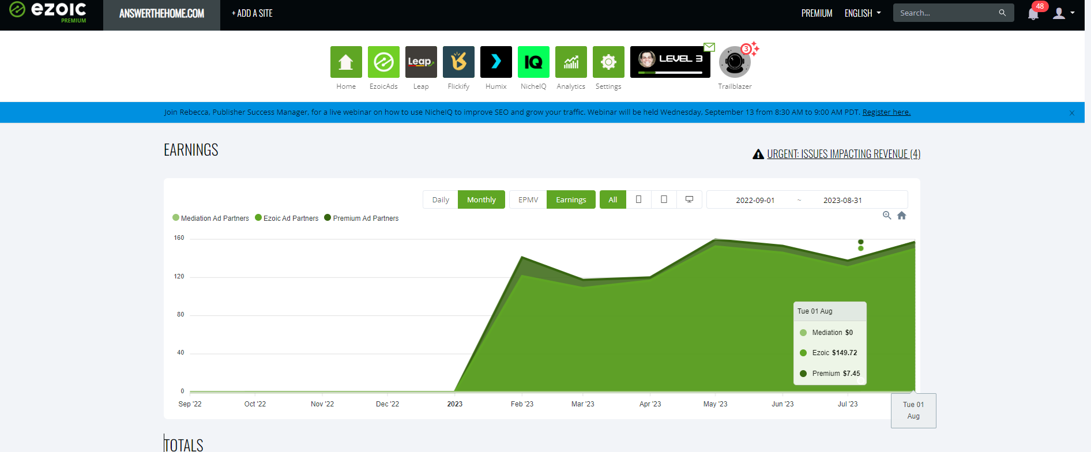Click the May '23 axis label
This screenshot has height=452, width=1091.
click(x=715, y=404)
